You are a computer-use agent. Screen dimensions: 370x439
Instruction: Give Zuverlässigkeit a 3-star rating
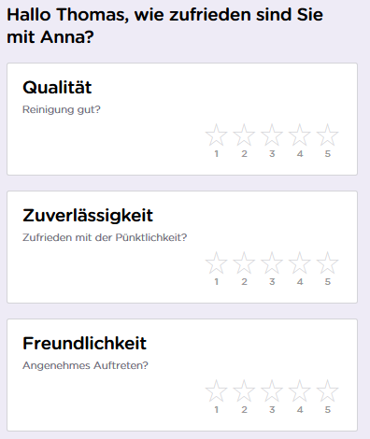click(x=272, y=262)
